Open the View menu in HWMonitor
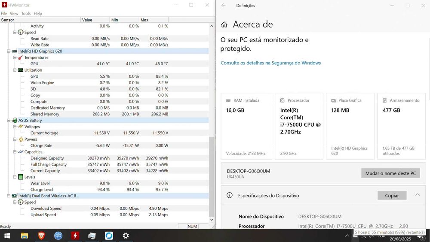 click(14, 13)
